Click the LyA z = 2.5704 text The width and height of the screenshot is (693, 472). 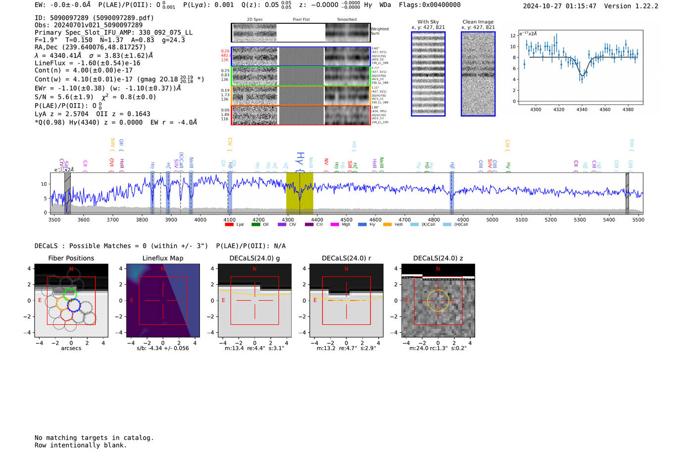click(61, 114)
